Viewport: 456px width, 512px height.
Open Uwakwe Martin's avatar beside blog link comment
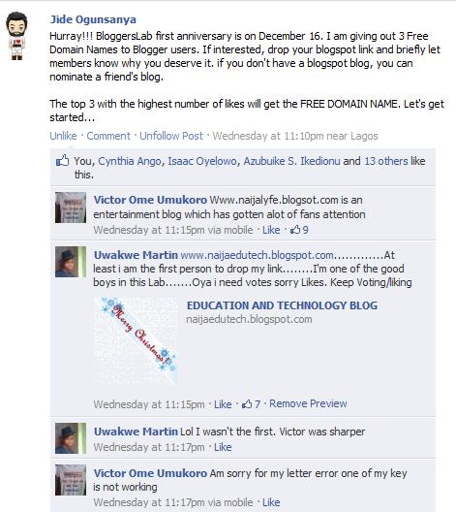[x=71, y=262]
